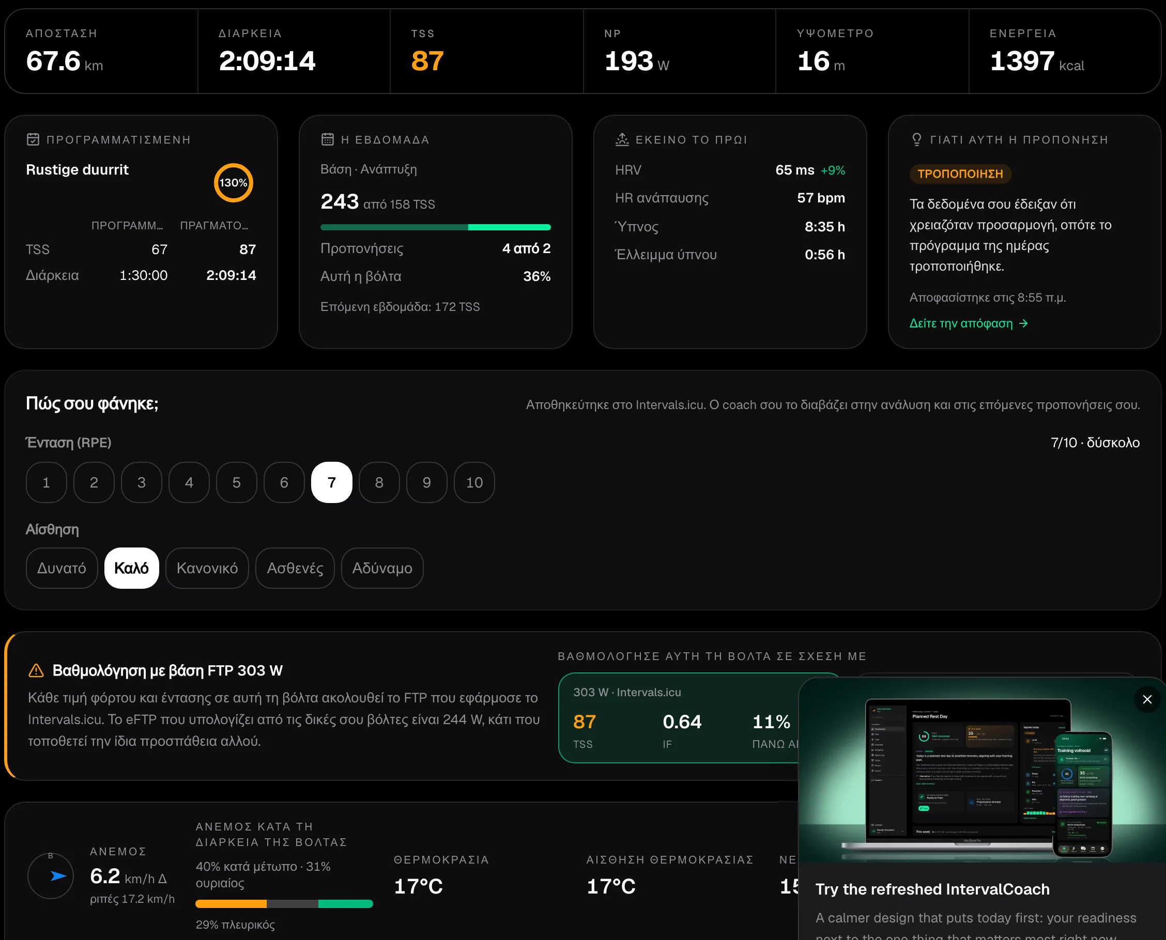
Task: Click the Try the refreshed IntervalCoach heading
Action: [932, 889]
